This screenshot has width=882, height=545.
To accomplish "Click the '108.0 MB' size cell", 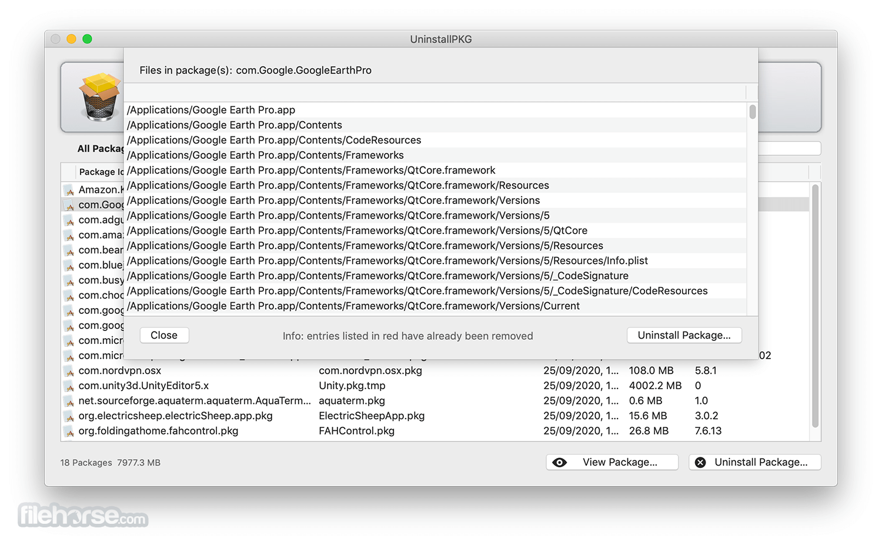I will coord(652,371).
